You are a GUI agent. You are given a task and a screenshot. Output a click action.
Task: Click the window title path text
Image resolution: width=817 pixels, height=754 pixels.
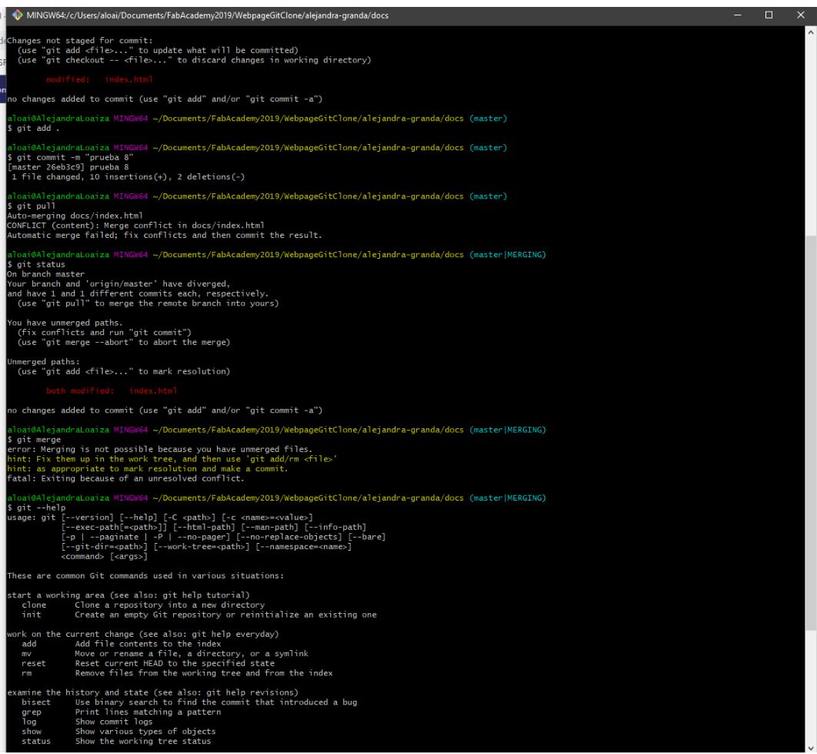(208, 15)
